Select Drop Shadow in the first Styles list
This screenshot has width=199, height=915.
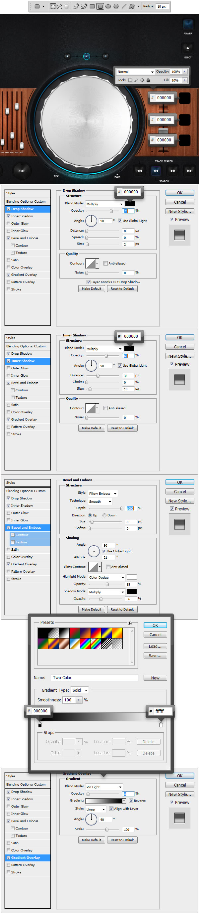(28, 209)
